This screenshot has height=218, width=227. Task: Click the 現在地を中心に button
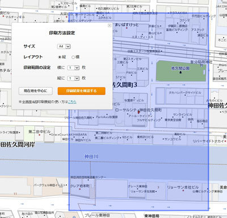point(36,91)
